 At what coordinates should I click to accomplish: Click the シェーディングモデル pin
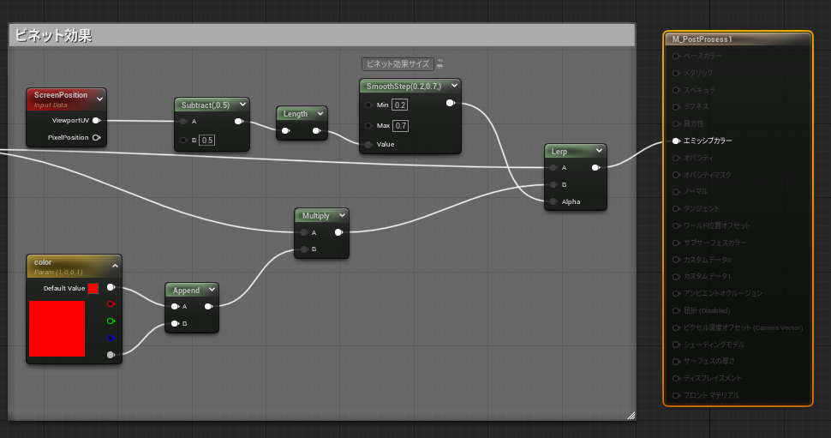(676, 345)
